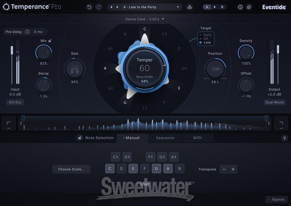Select the All target option
Screen dimensions: 291x206
pyautogui.click(x=206, y=39)
